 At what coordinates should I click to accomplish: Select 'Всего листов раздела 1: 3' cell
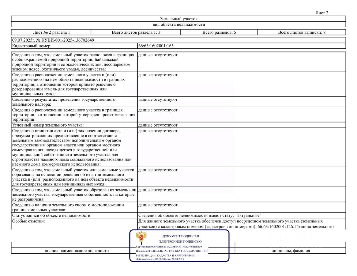click(x=136, y=32)
